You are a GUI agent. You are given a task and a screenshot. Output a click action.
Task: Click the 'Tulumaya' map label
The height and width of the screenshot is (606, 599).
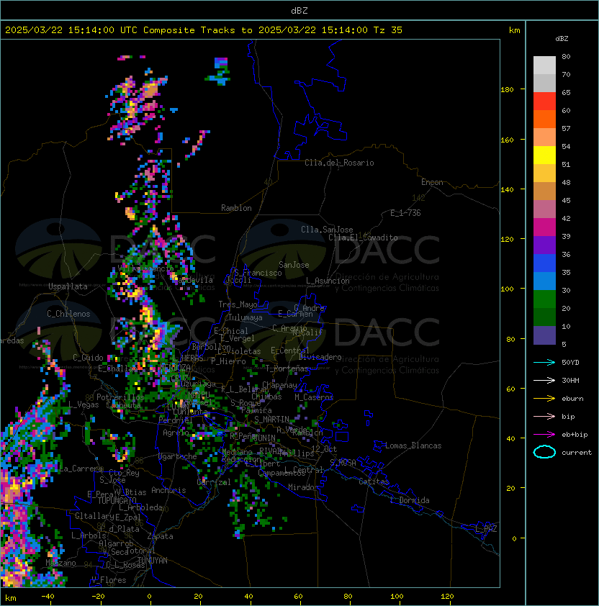tap(246, 317)
